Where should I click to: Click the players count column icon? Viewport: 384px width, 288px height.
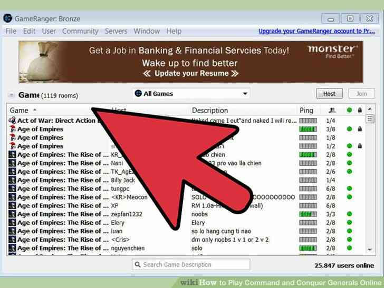(332, 110)
